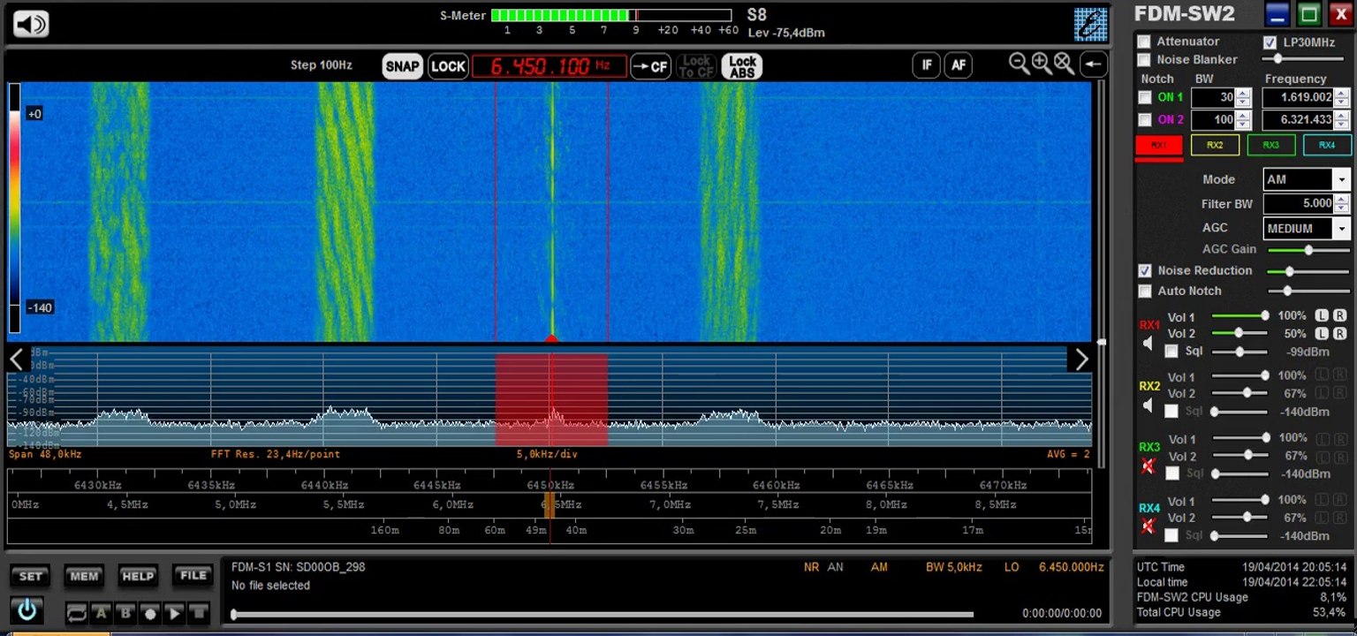The width and height of the screenshot is (1357, 636).
Task: Open the pencil notes icon at top right of spectrum
Action: pyautogui.click(x=1091, y=24)
